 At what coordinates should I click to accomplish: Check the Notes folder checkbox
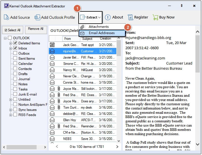pos(15,84)
